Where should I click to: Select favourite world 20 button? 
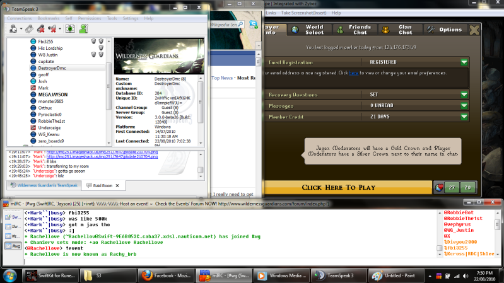pos(467,187)
